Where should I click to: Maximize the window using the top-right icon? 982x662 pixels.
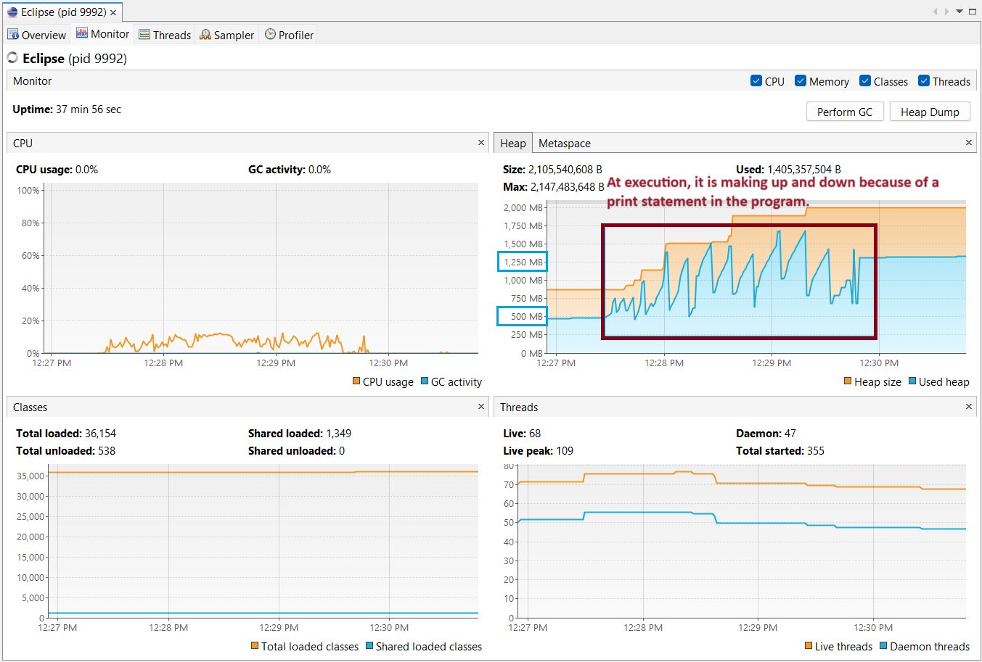point(973,12)
